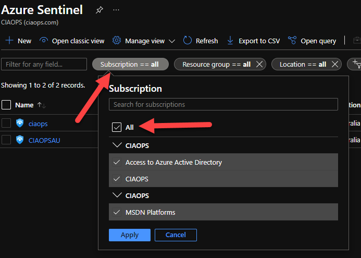Collapse the CIAOPS group above Access to Azure Active Directory

[117, 145]
